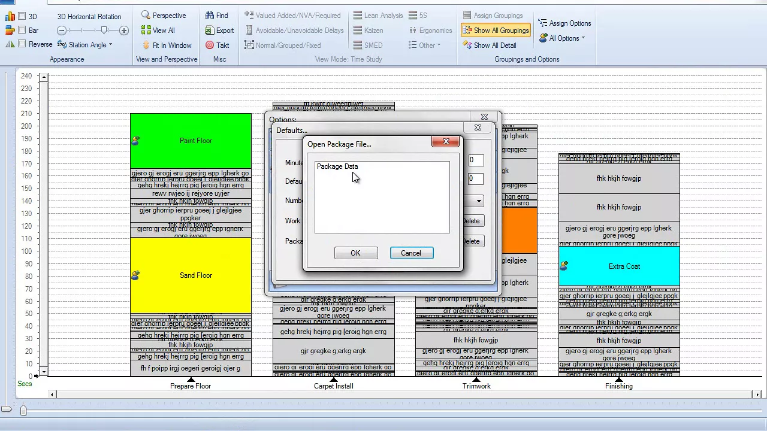Expand the Station Angle dropdown

pos(85,45)
